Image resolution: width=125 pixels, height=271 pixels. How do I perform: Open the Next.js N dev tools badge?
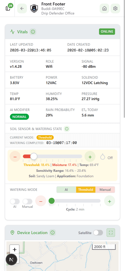(12, 259)
